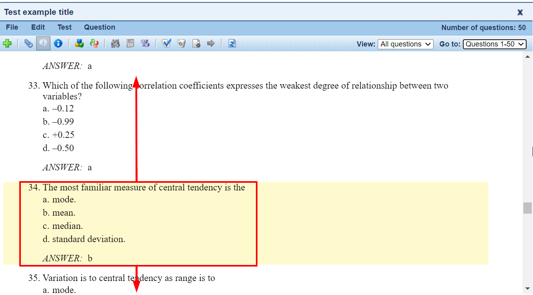Open the View all questions dropdown

tap(405, 44)
